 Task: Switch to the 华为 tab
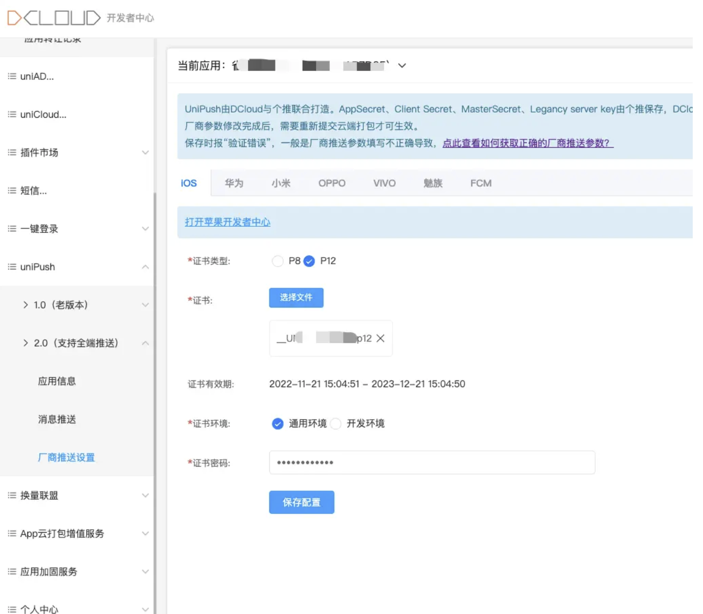click(234, 183)
